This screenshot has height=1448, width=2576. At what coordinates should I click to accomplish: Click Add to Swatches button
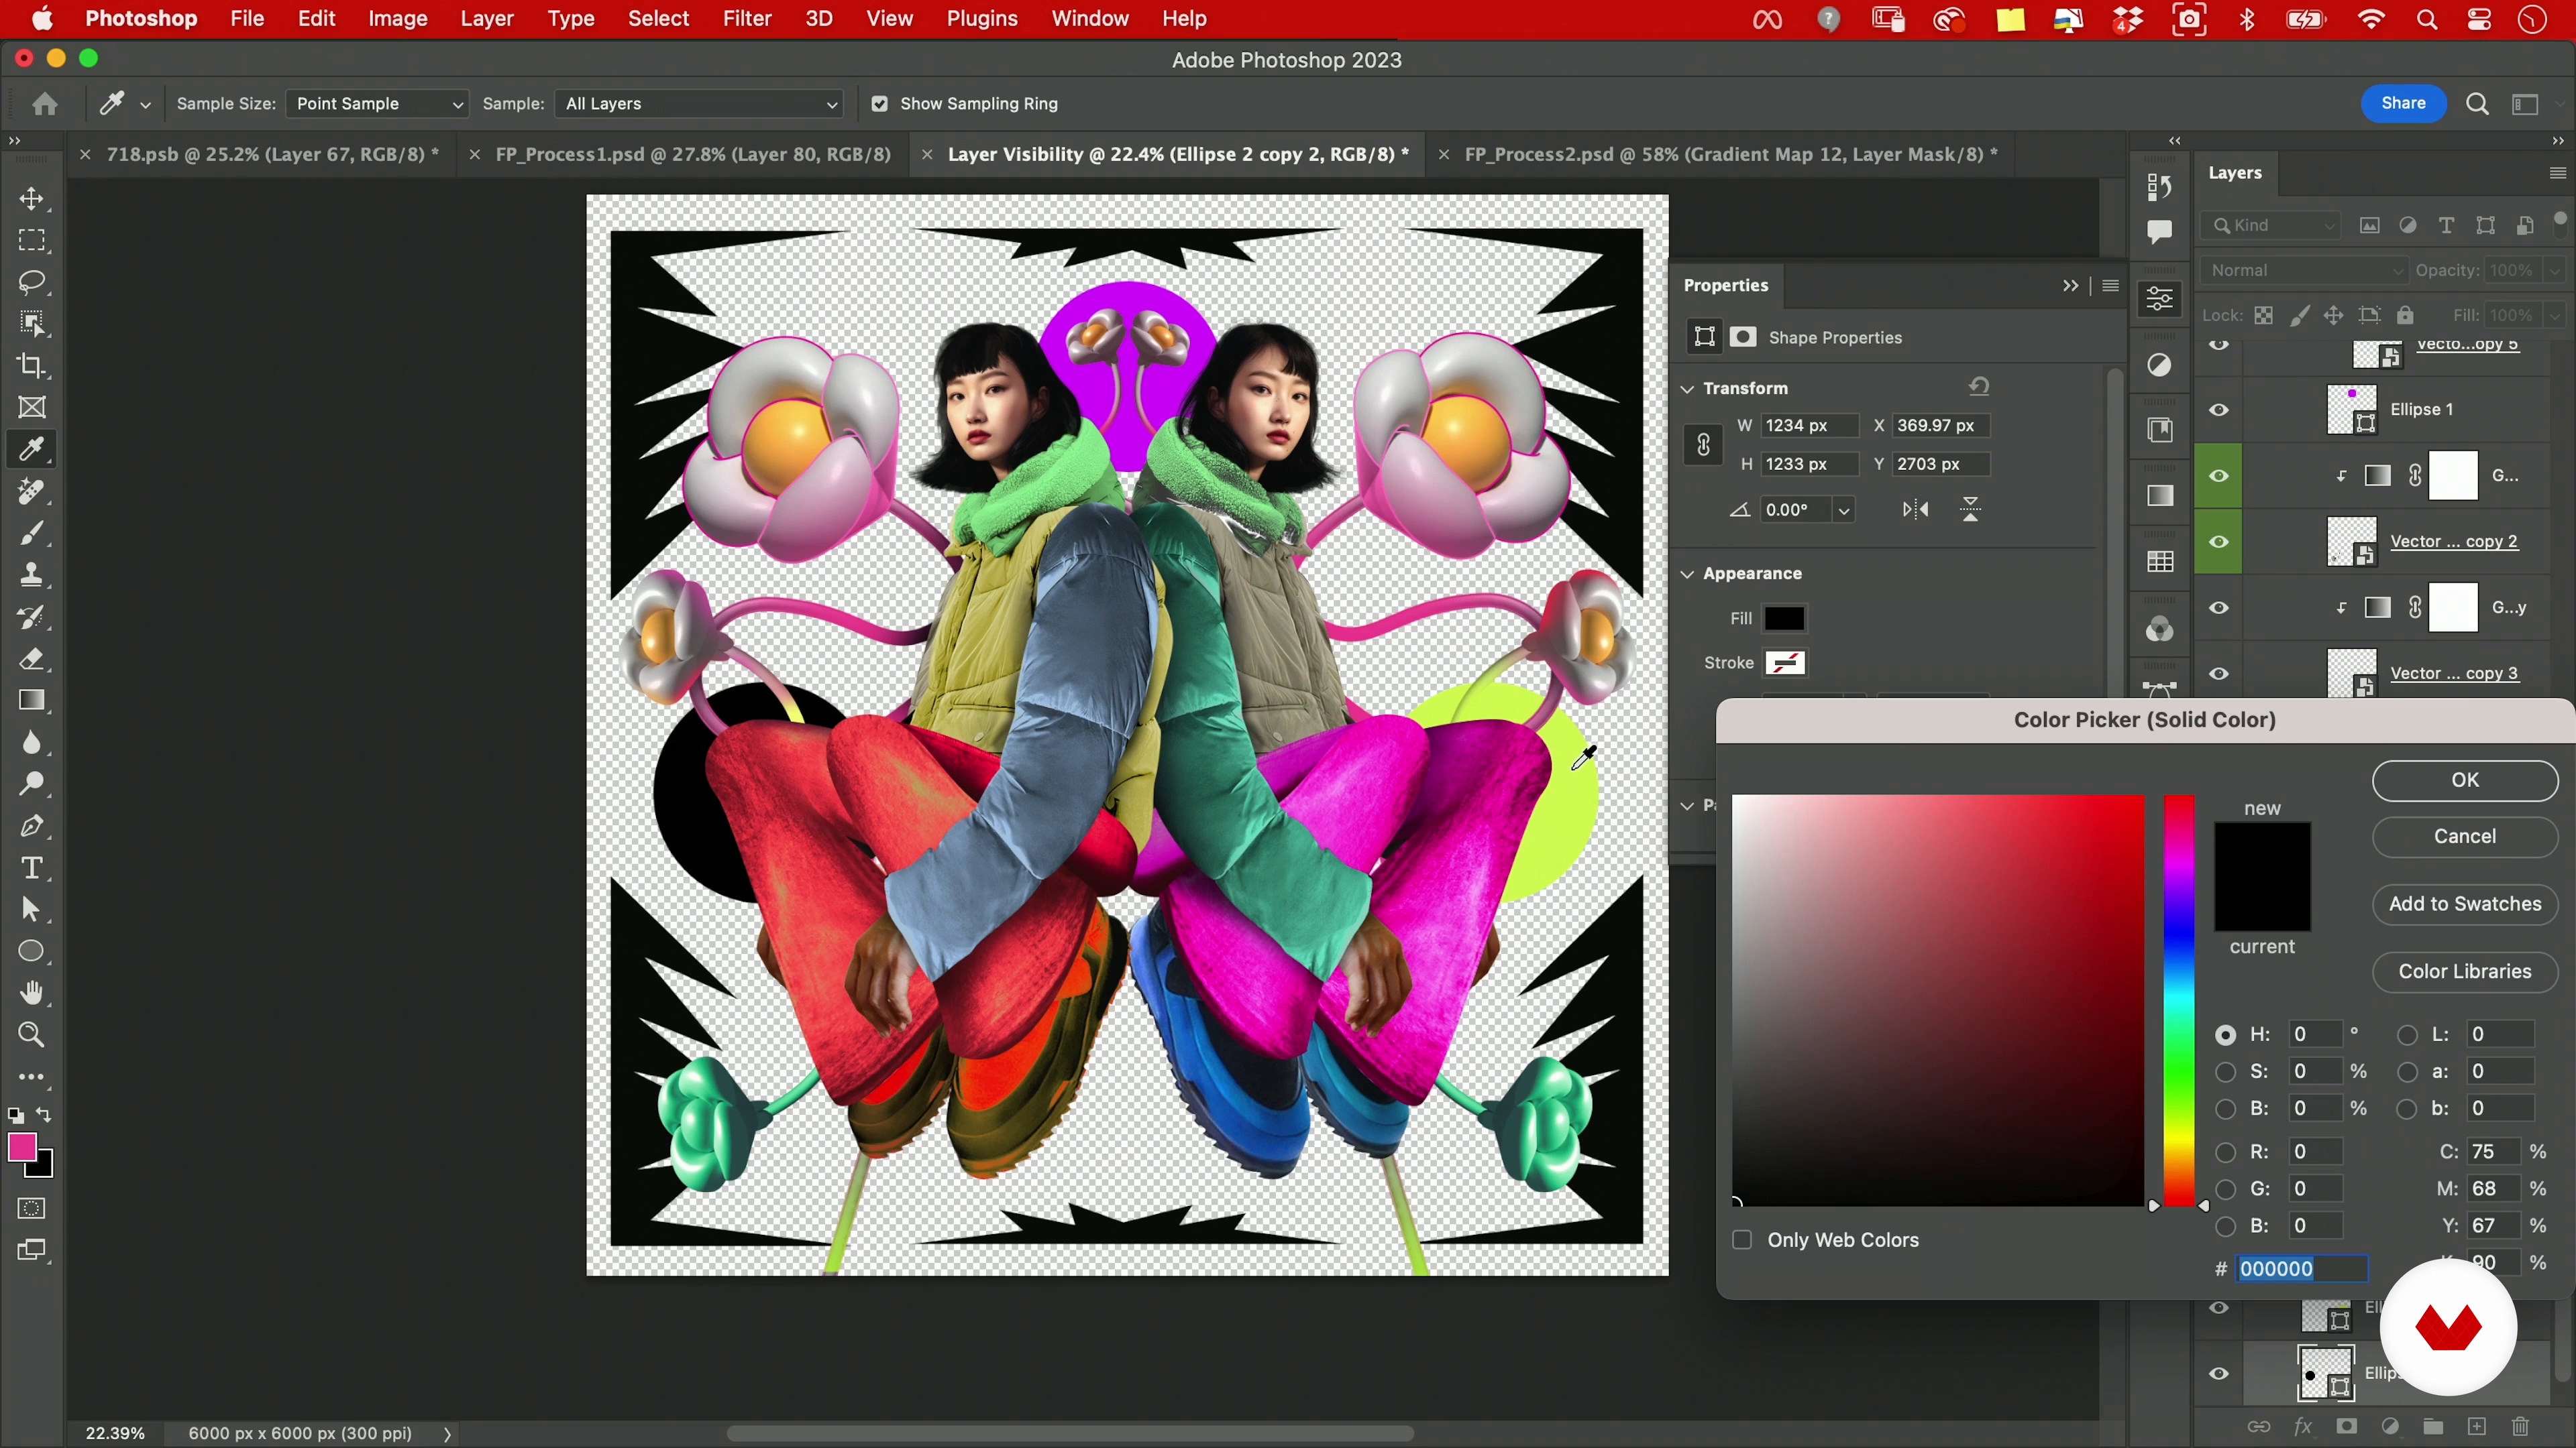coord(2464,904)
